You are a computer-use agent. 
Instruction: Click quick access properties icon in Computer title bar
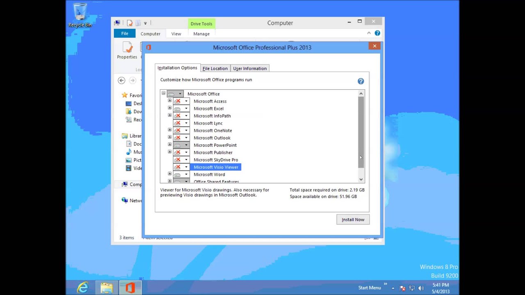click(130, 23)
